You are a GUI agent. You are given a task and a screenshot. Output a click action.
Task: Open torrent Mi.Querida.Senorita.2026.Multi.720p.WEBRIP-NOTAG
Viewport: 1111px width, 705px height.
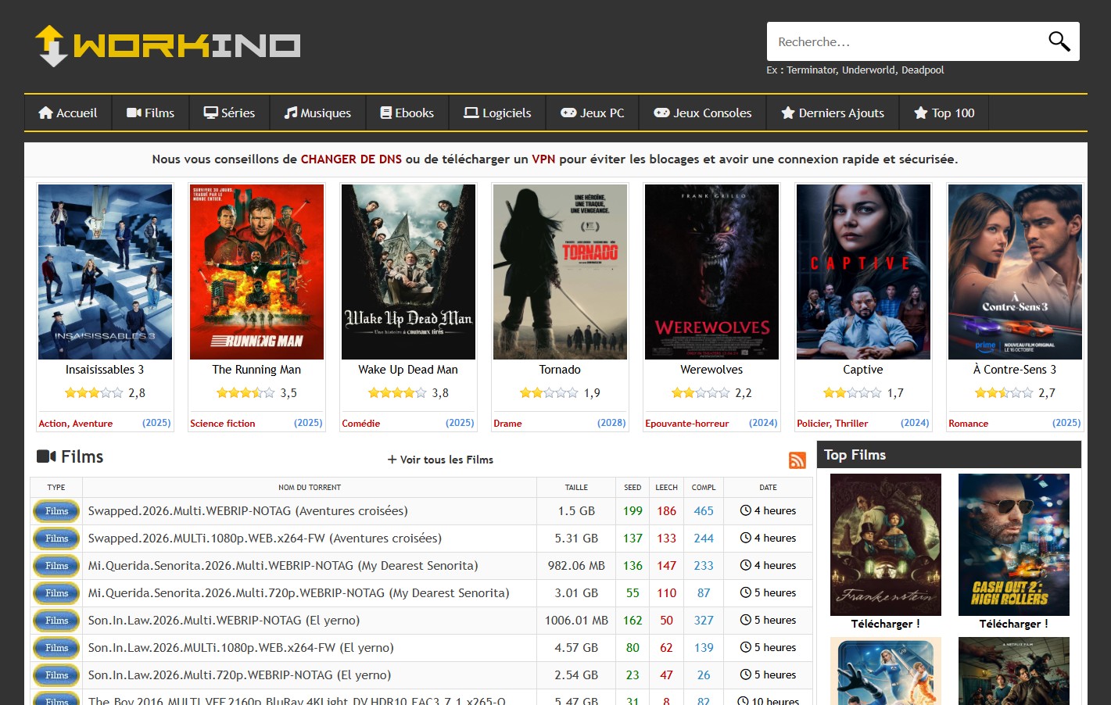(299, 593)
